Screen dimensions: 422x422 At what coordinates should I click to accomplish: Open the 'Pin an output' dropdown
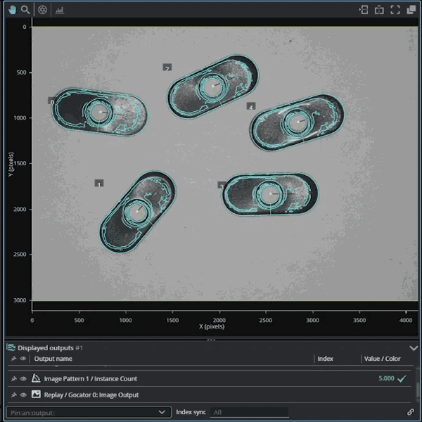(162, 412)
